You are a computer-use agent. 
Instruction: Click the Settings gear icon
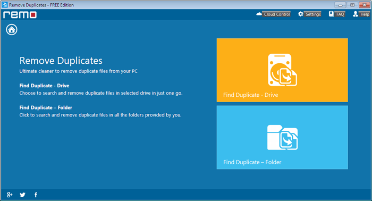pos(301,14)
